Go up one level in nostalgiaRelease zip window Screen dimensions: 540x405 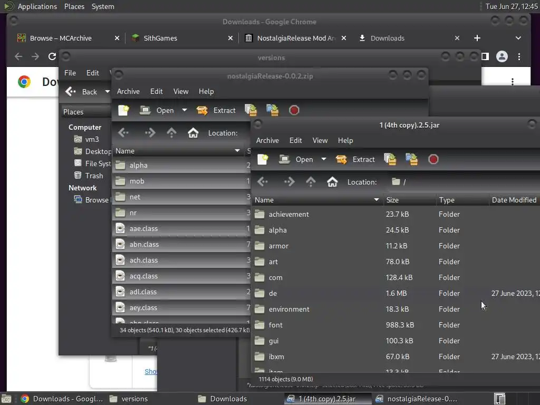171,133
